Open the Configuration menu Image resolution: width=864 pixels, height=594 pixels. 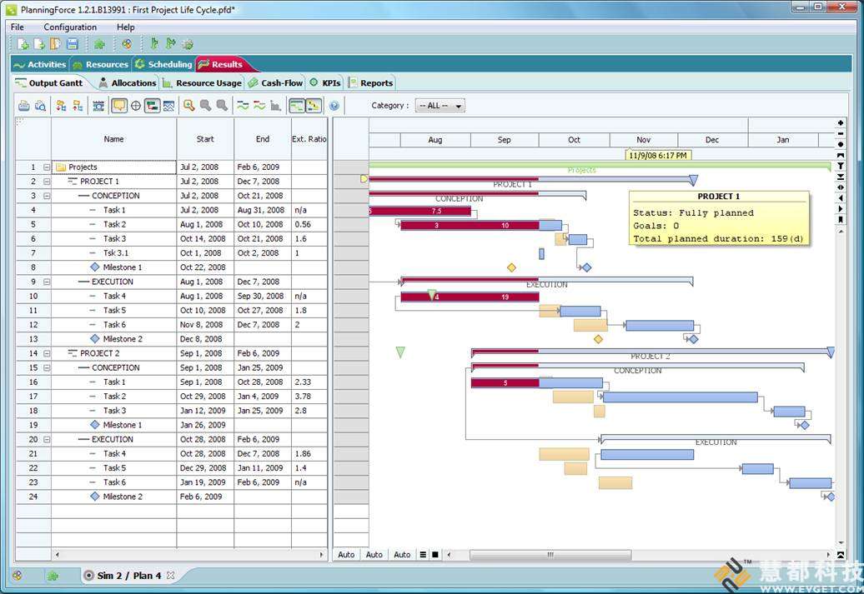click(70, 27)
